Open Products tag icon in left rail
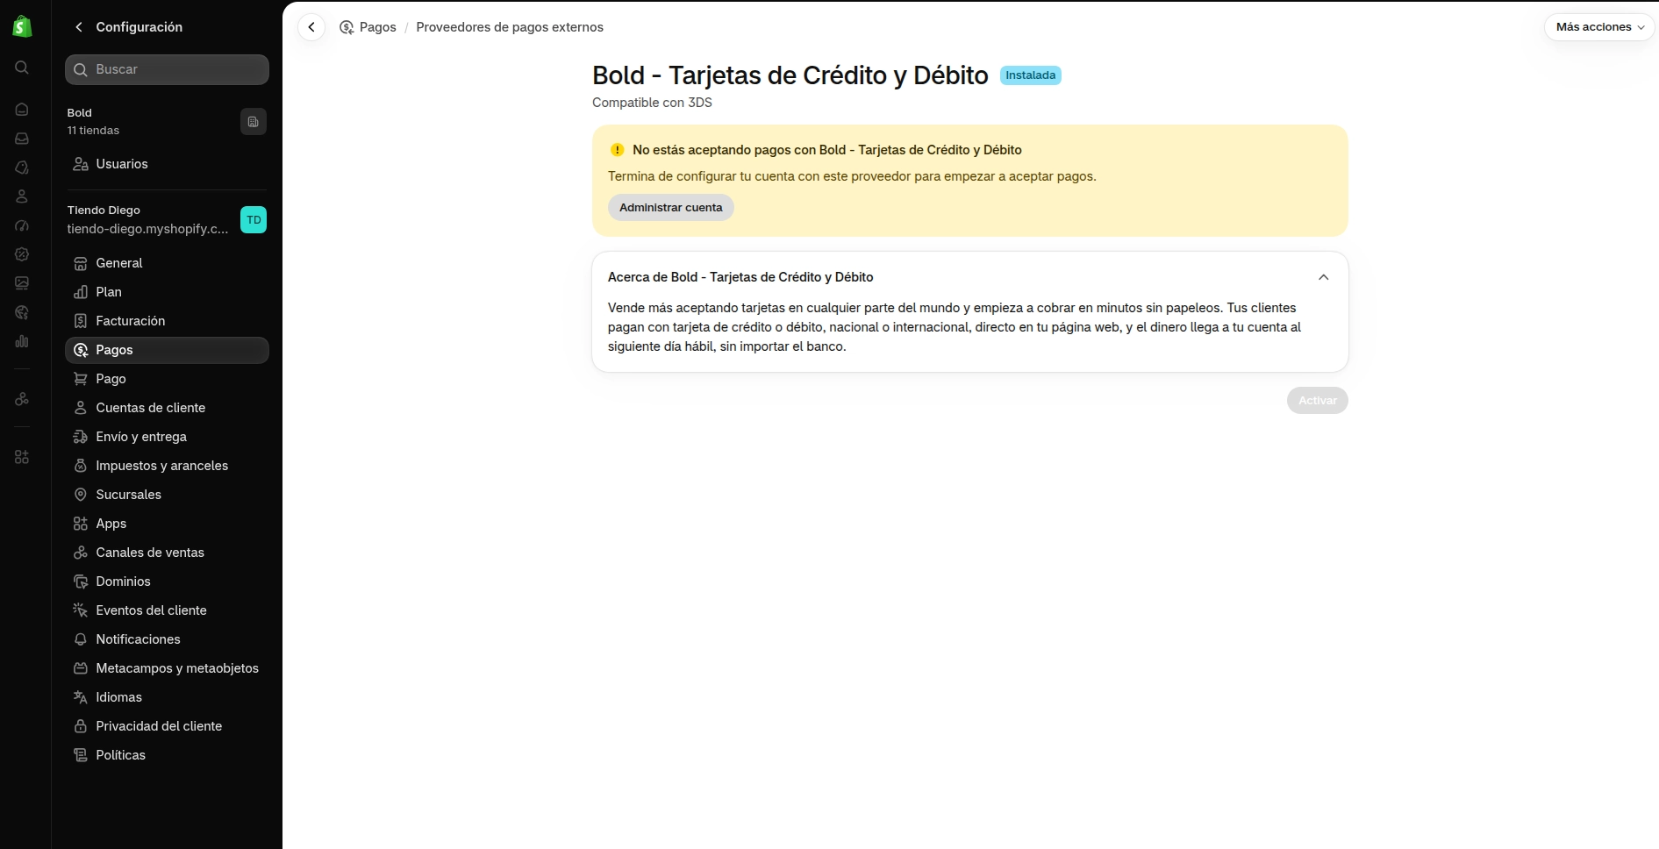The width and height of the screenshot is (1659, 849). pyautogui.click(x=22, y=168)
